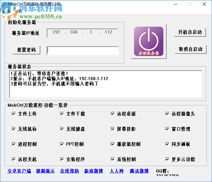Disable the 系统控制 checkbox
Image resolution: width=212 pixels, height=182 pixels.
(x=113, y=159)
